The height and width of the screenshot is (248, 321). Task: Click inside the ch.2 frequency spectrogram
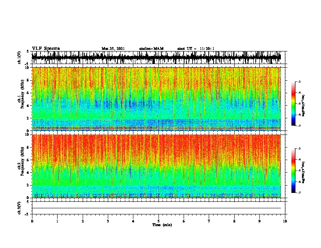156,166
